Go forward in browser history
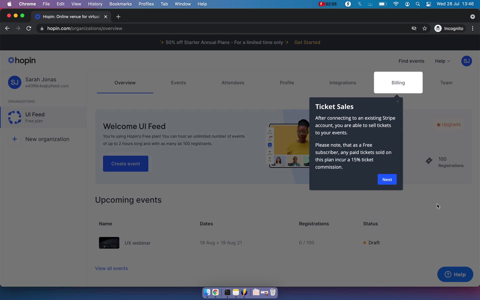Image resolution: width=480 pixels, height=300 pixels. pos(18,28)
